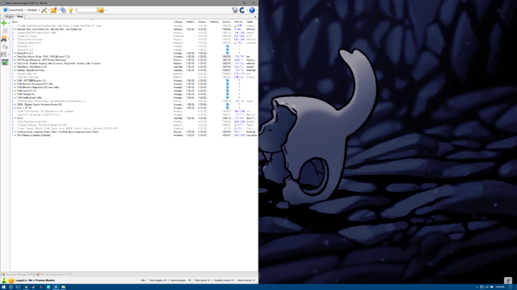
Task: Select the Mods tab
Action: 20,17
